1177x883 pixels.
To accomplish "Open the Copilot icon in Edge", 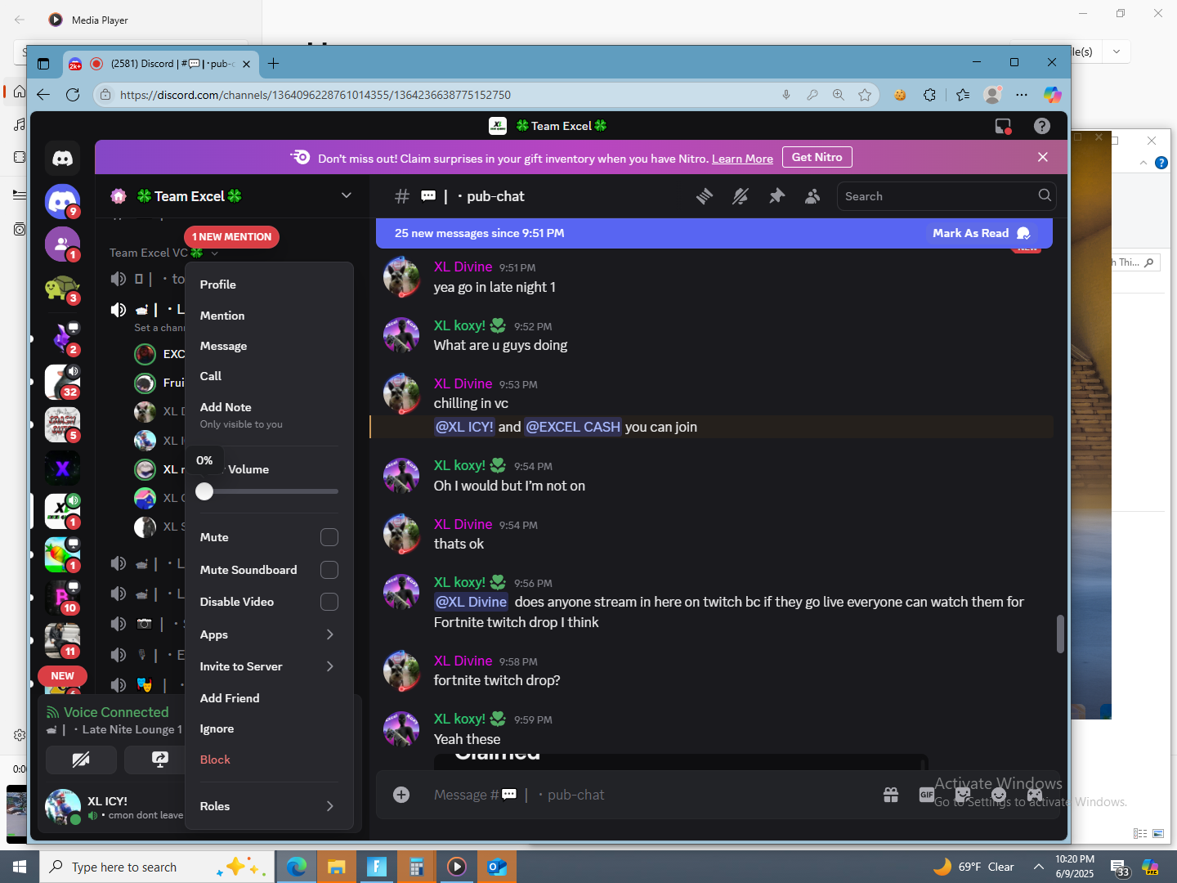I will click(x=1053, y=95).
